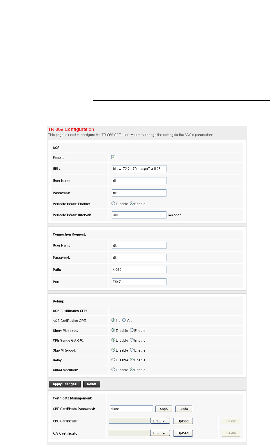Click the CPE Certificate file path box
The height and width of the screenshot is (445, 270).
[130, 421]
